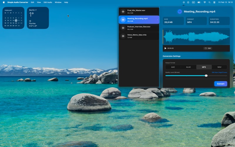This screenshot has height=147, width=235.
Task: Click waveform icon of Voice_Memo_Idea.m4a row
Action: pos(123,36)
